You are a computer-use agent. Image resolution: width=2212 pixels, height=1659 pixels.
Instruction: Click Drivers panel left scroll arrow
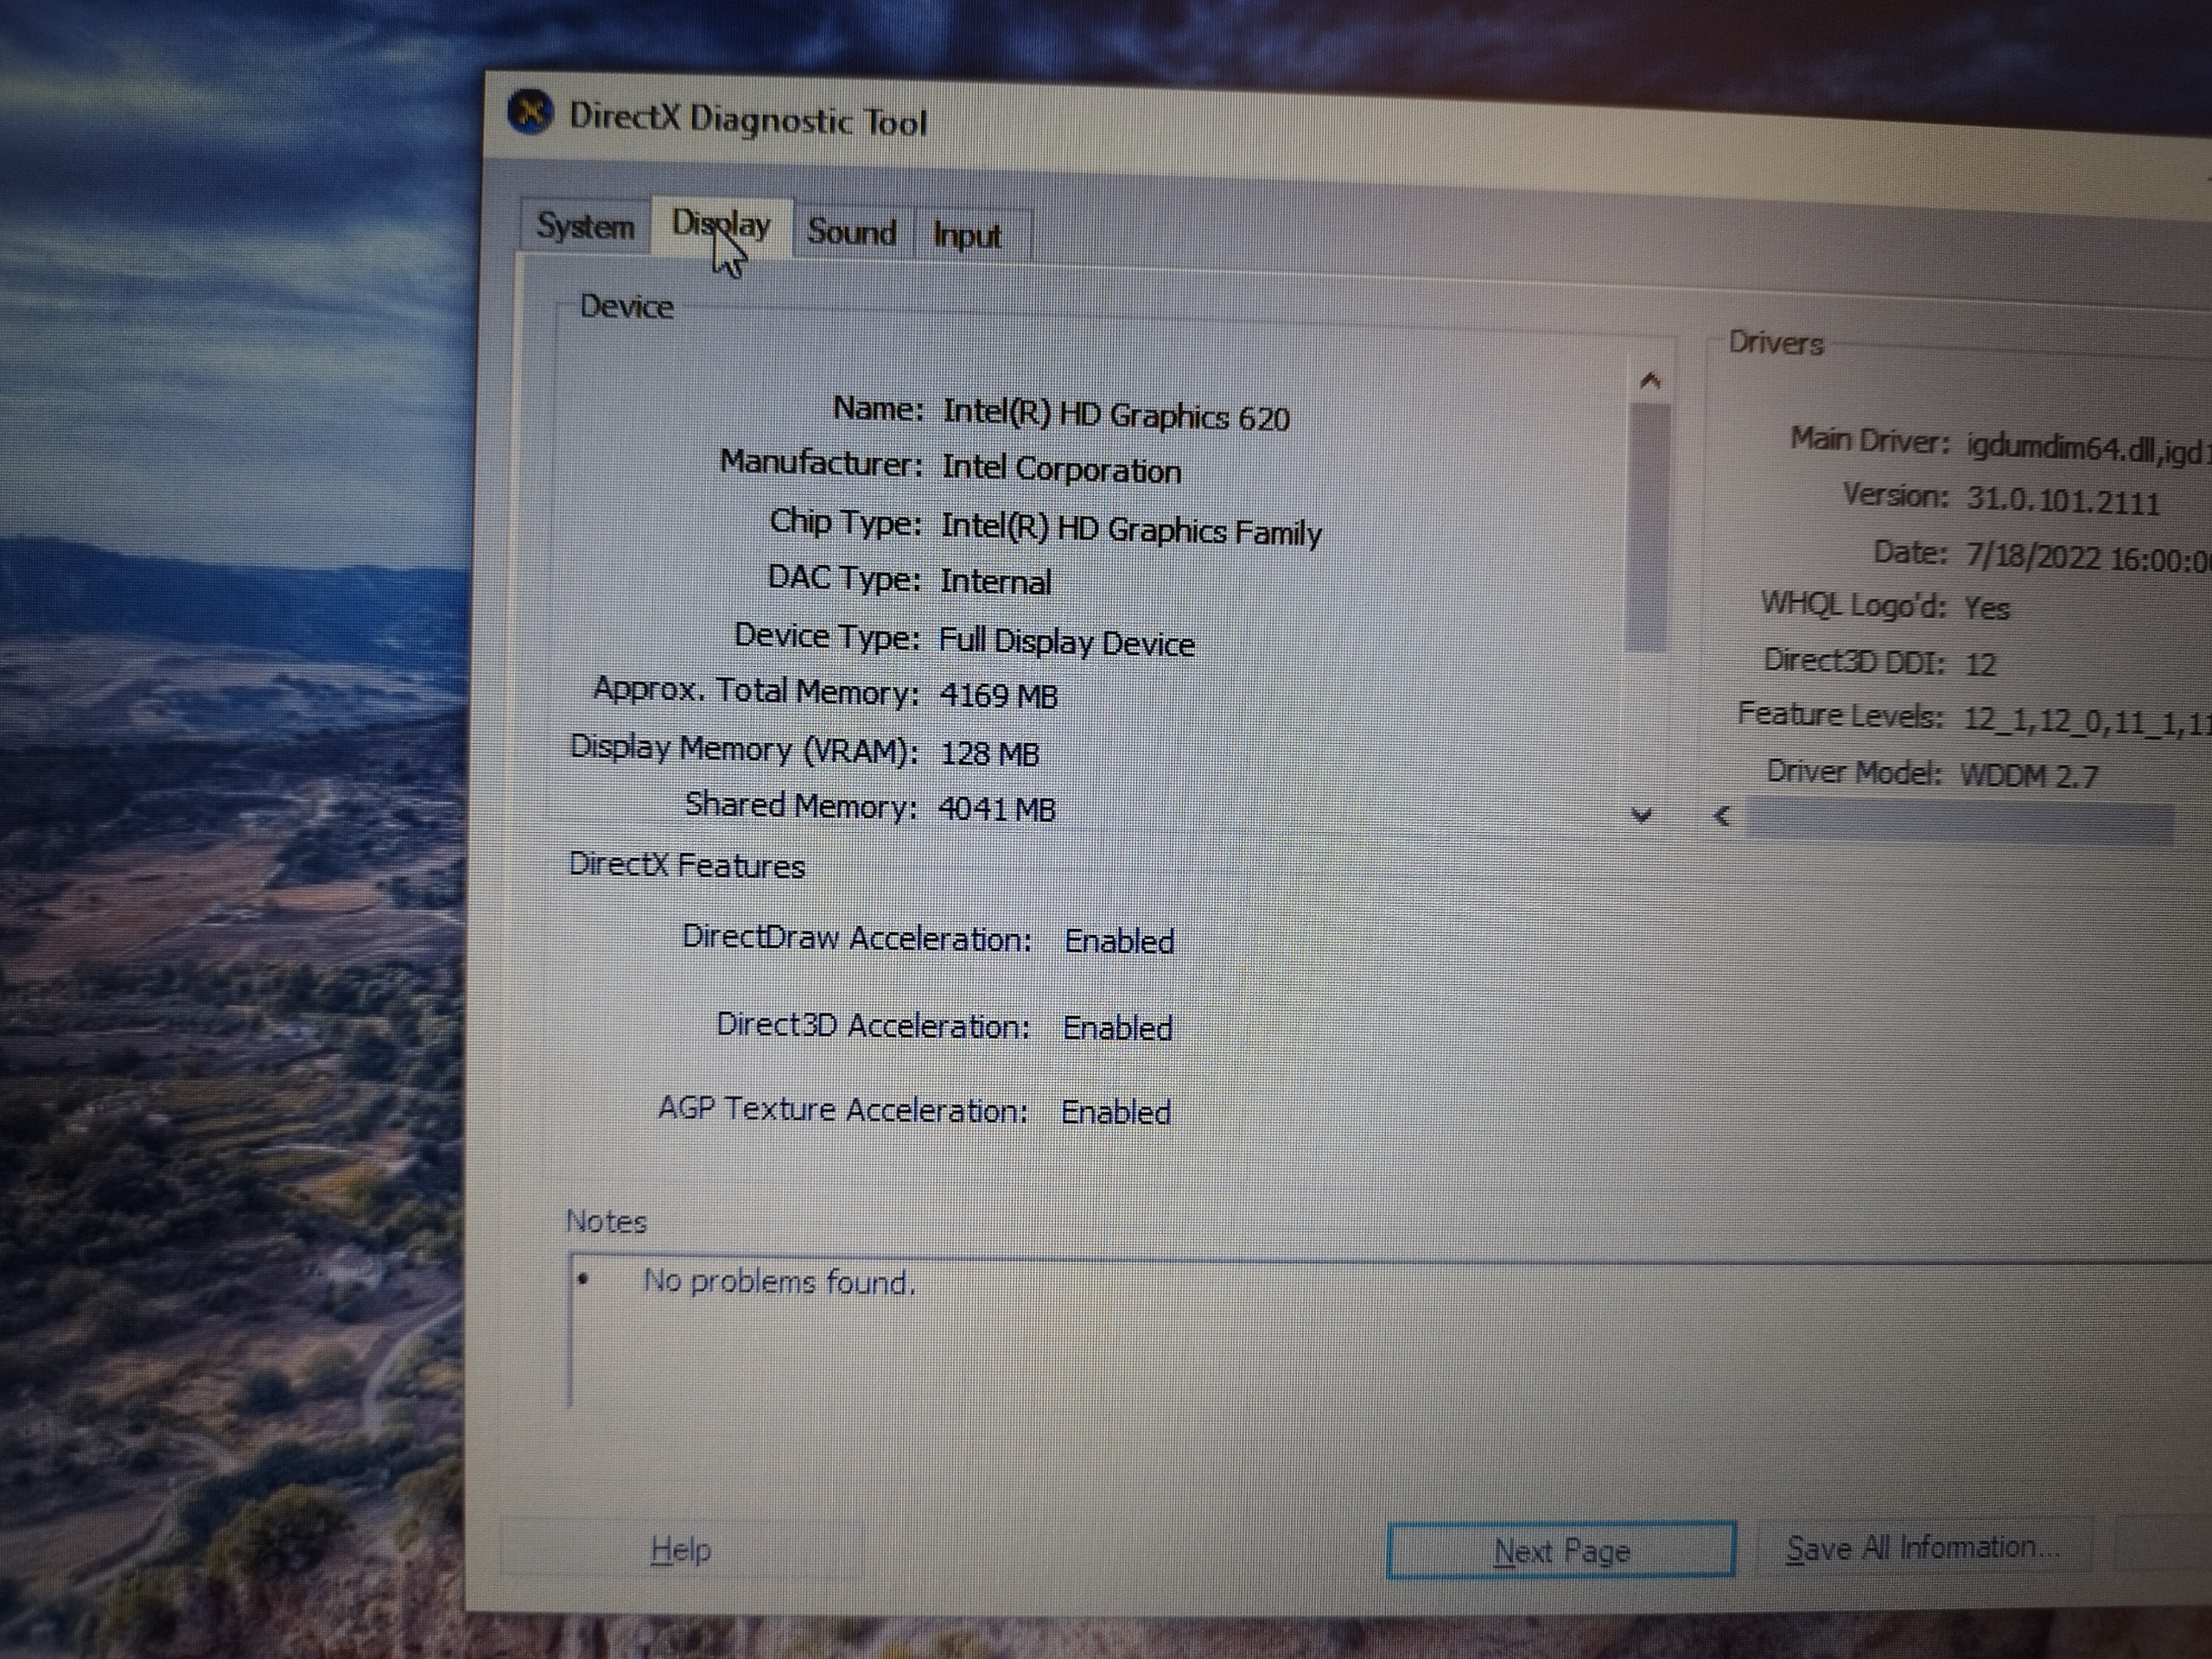1721,816
